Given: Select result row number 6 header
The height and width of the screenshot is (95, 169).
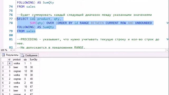Looking at the screenshot, I should 4,83.
